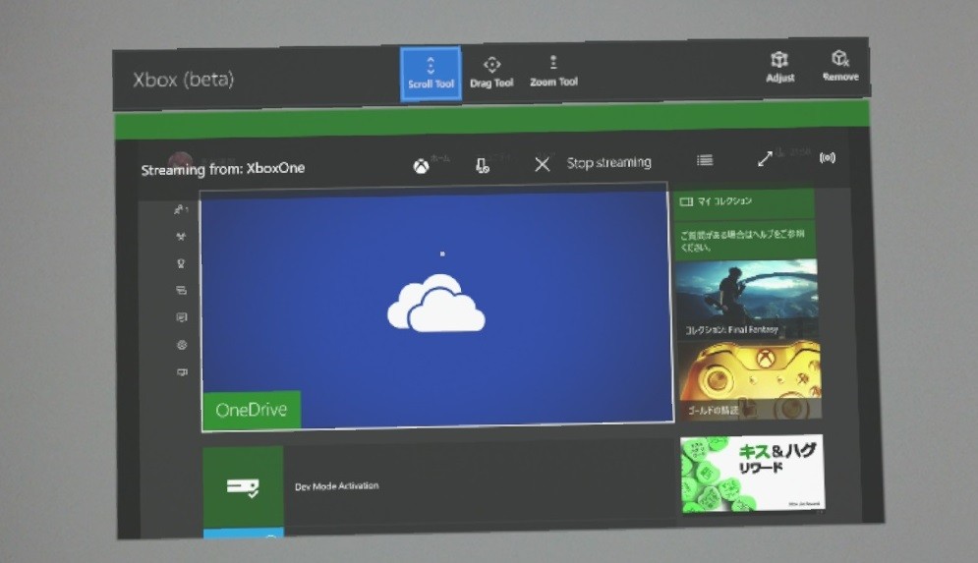Open the OneDrive tile
Screen dimensions: 978x563
(x=437, y=307)
